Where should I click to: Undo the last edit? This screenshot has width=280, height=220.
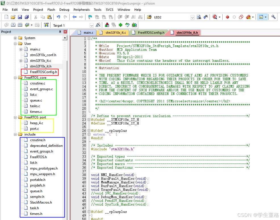tap(58, 17)
